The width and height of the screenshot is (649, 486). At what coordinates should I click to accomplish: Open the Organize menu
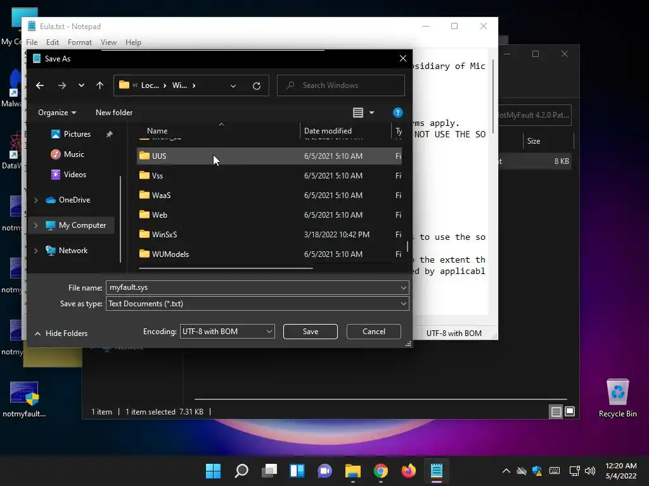pyautogui.click(x=57, y=113)
